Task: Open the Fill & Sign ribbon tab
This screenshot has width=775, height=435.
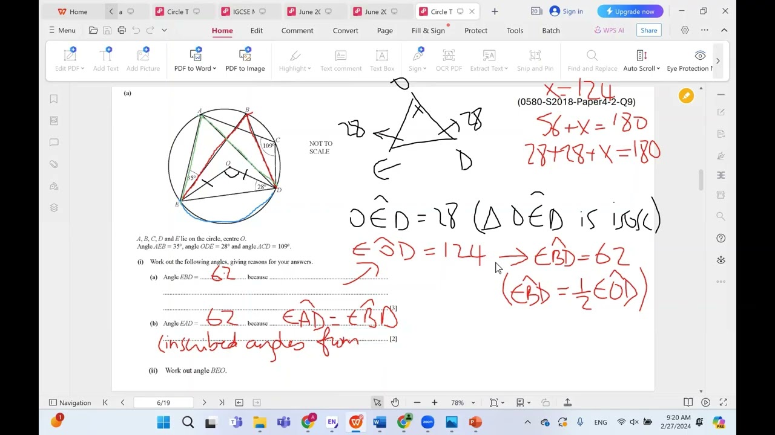Action: 428,30
